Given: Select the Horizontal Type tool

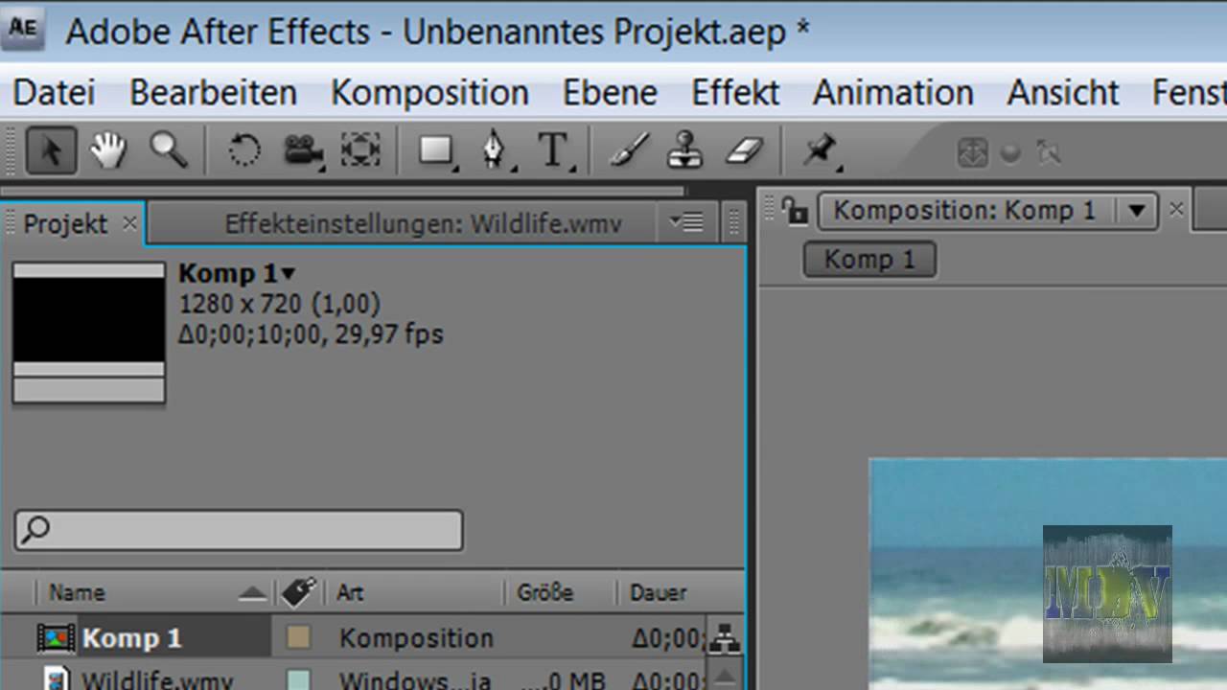Looking at the screenshot, I should [x=553, y=151].
